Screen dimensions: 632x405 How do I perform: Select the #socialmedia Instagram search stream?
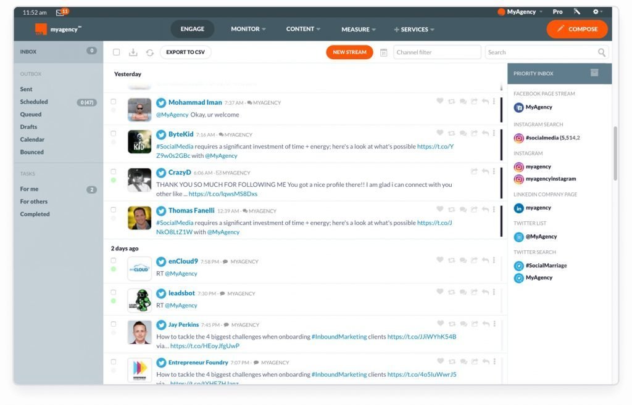click(x=547, y=138)
